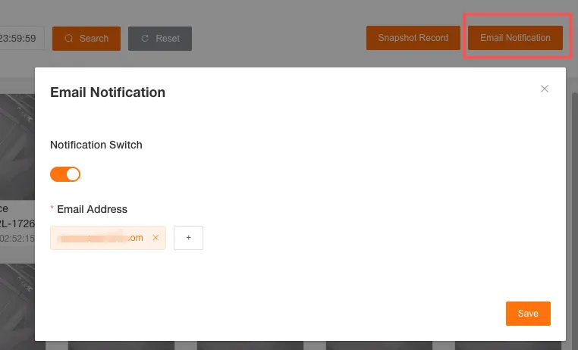Select the email address tag
Viewport: 578px width, 350px height.
coord(108,238)
